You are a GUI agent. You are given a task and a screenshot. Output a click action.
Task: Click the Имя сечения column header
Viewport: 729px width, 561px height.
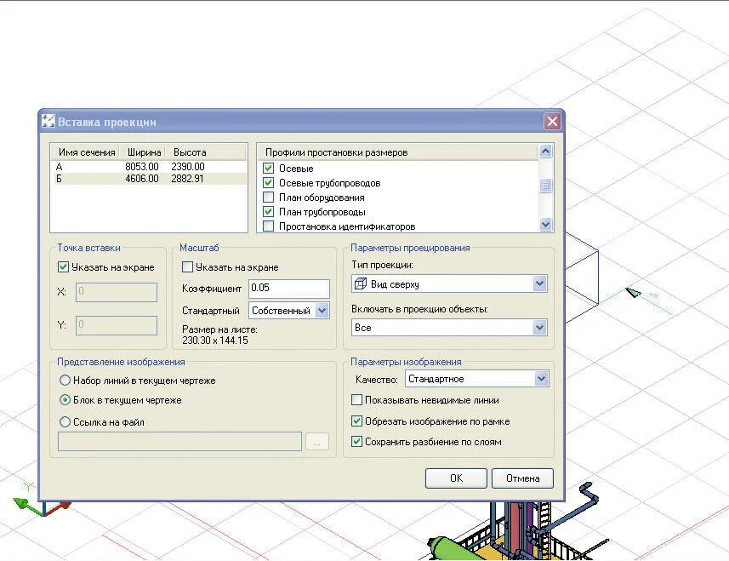tap(87, 152)
